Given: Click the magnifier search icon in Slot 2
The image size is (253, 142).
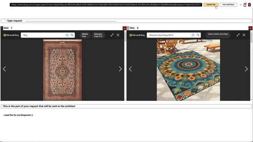Looking at the screenshot, I should [x=198, y=35].
